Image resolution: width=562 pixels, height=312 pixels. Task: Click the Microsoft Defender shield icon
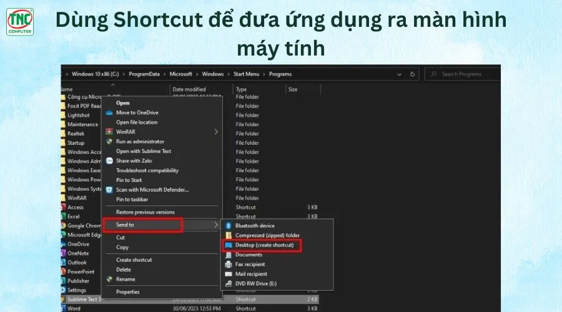pos(109,190)
